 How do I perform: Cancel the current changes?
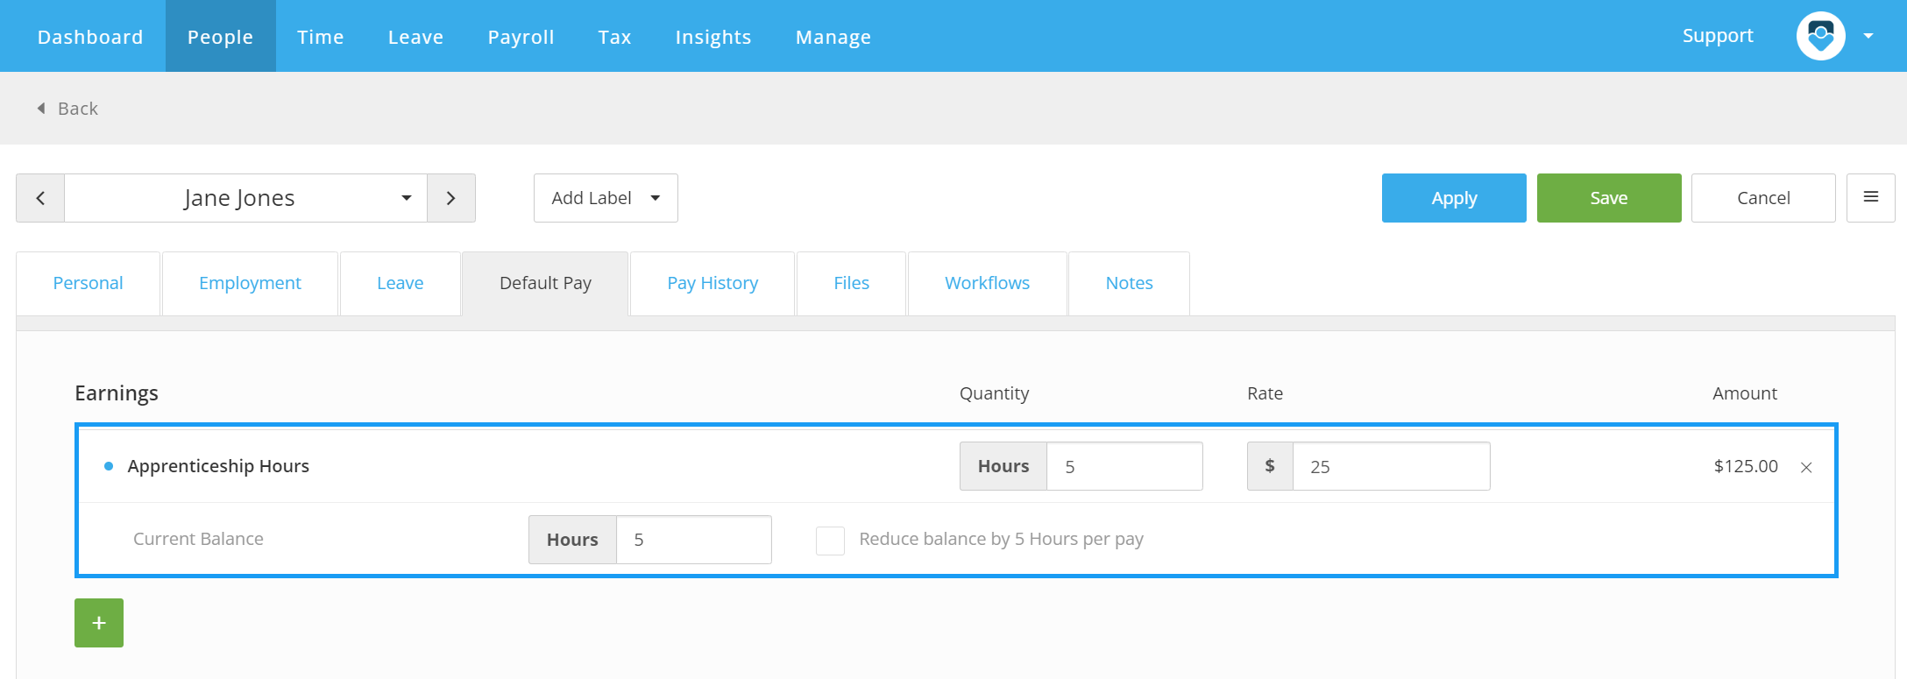pyautogui.click(x=1763, y=198)
